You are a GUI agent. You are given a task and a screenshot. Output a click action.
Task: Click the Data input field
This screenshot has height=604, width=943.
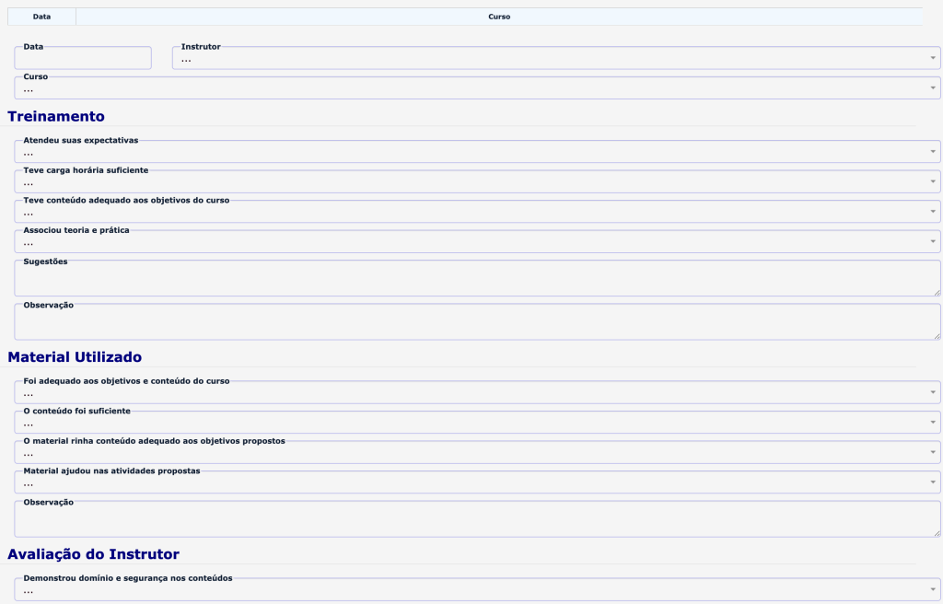pyautogui.click(x=83, y=58)
